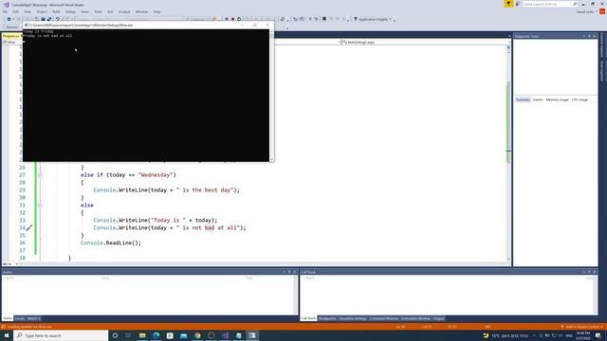Click the Break All pause icon
607x341 pixels.
pyautogui.click(x=227, y=19)
